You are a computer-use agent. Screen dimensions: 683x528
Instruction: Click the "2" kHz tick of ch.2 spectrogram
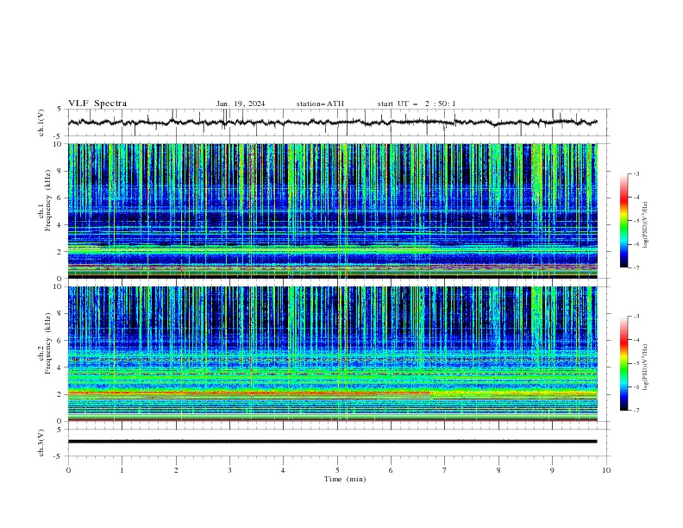click(x=62, y=394)
